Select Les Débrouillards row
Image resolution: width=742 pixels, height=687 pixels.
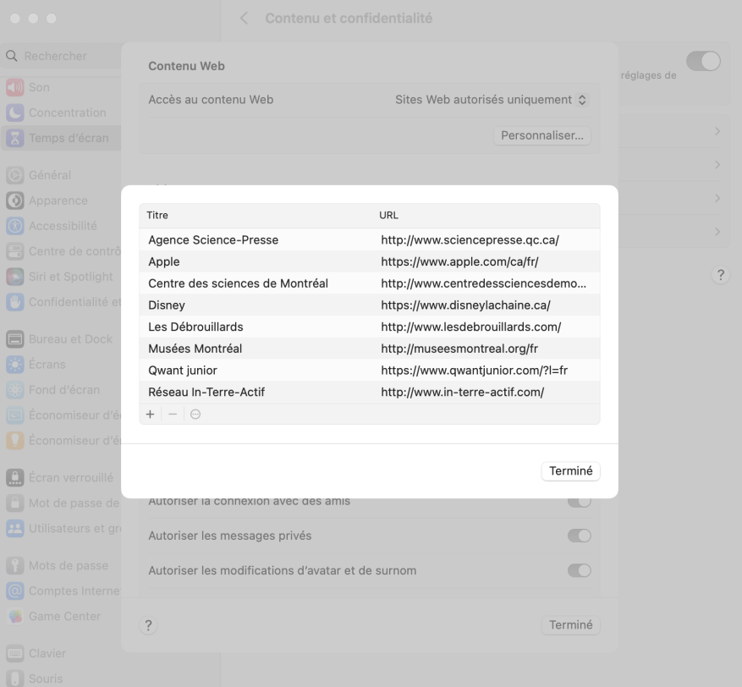pyautogui.click(x=370, y=327)
